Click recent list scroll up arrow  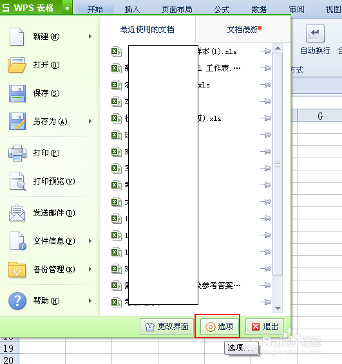click(278, 48)
